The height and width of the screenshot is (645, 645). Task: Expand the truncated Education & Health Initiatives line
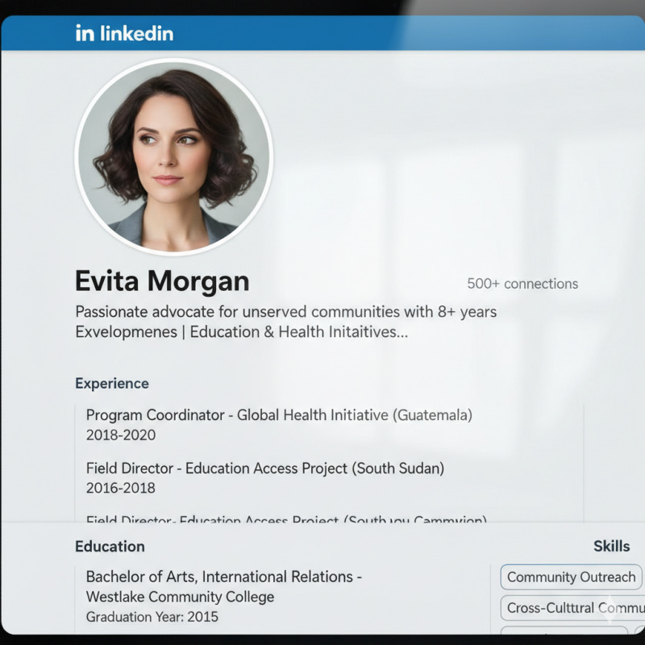point(242,331)
